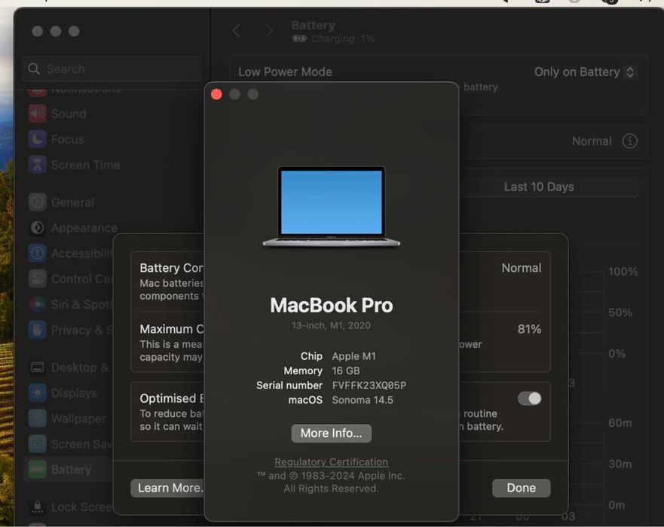Select Screen Saver icon in sidebar

(37, 443)
